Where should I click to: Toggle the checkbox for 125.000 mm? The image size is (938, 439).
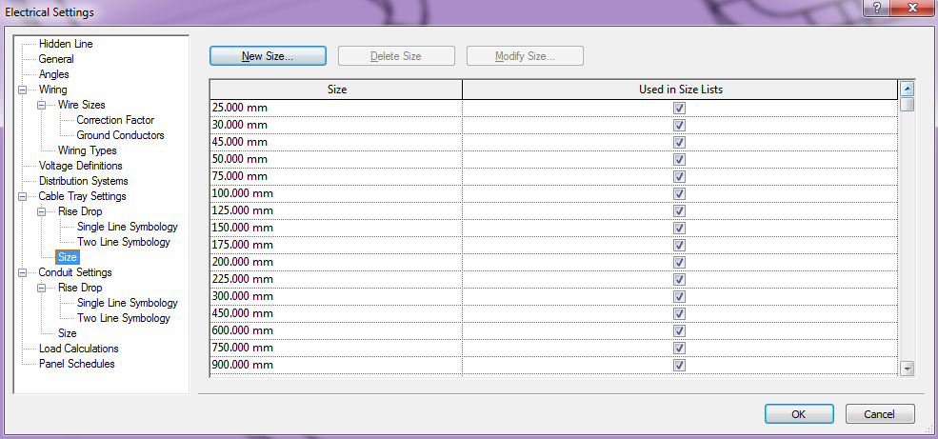click(679, 211)
